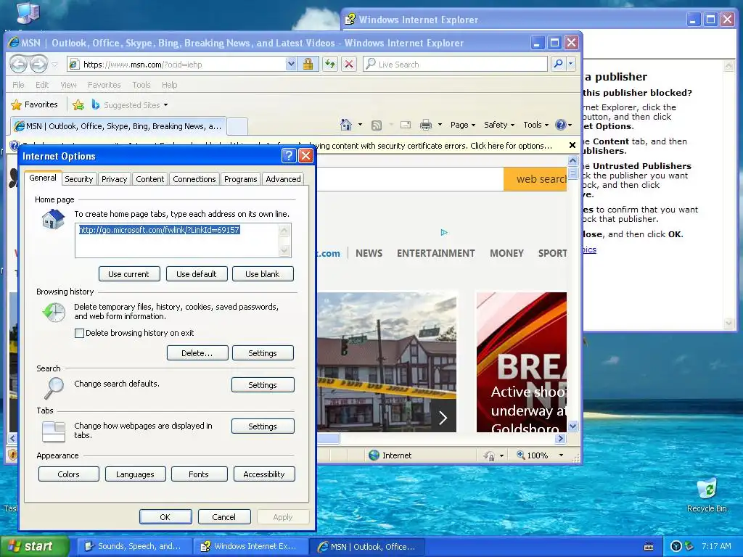This screenshot has height=557, width=743.
Task: Click the blue Help question mark icon
Action: point(561,125)
